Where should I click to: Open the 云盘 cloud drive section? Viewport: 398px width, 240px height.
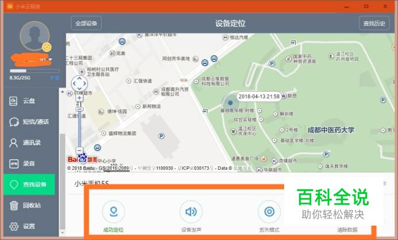[x=29, y=101]
